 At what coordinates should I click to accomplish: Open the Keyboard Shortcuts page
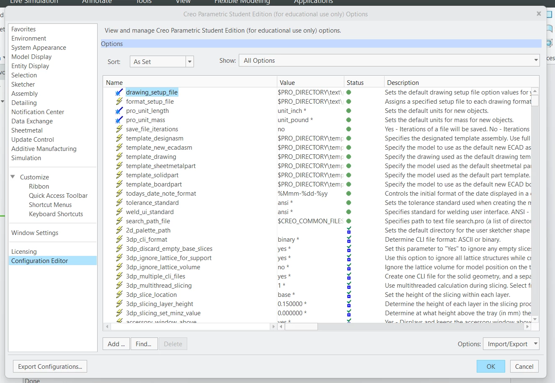(x=56, y=214)
